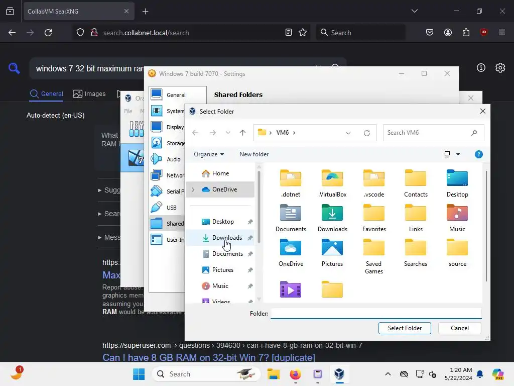Open the Organize menu

[208, 154]
